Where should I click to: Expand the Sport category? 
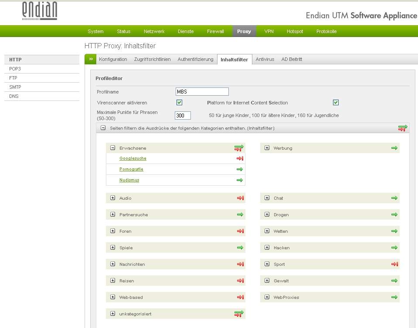click(x=267, y=264)
